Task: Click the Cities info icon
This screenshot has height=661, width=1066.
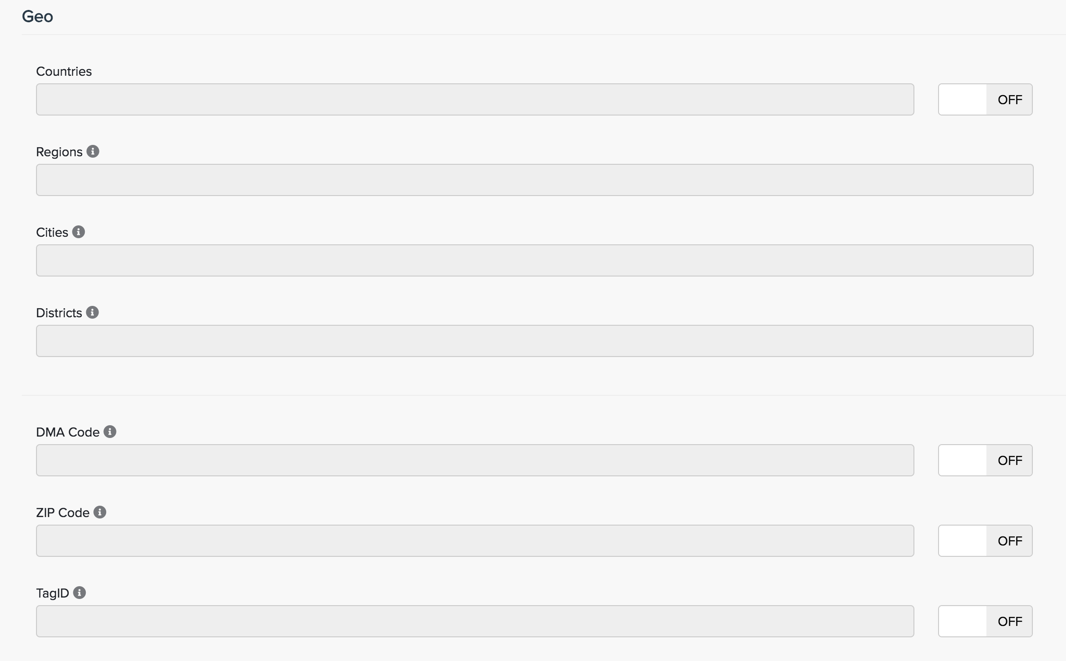Action: click(x=79, y=232)
